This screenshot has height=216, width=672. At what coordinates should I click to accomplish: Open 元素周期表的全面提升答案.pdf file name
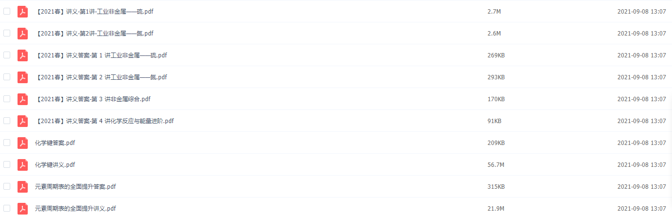click(x=75, y=187)
